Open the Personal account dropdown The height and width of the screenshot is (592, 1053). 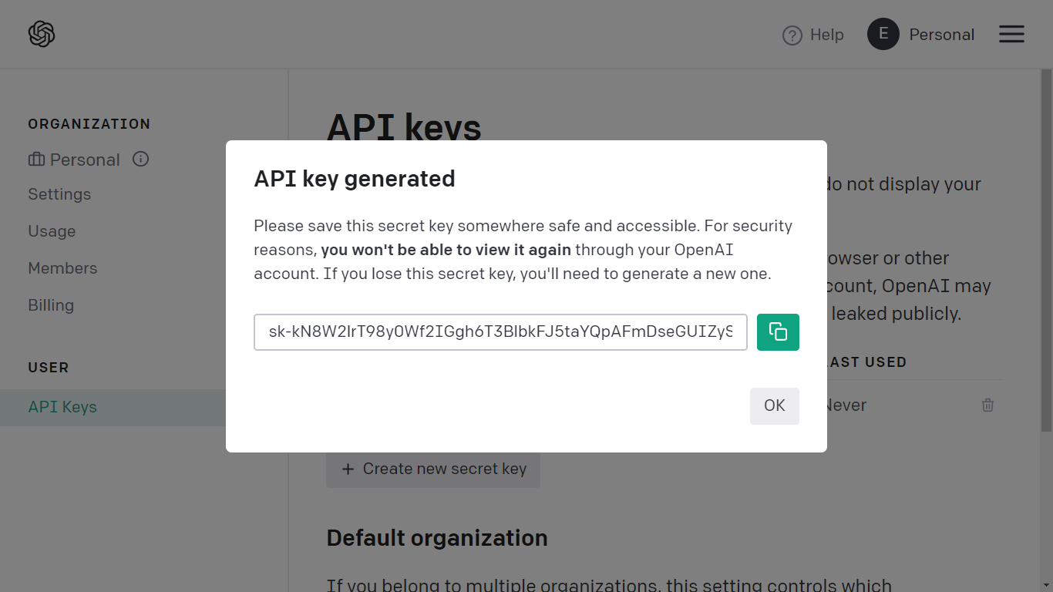pyautogui.click(x=941, y=35)
